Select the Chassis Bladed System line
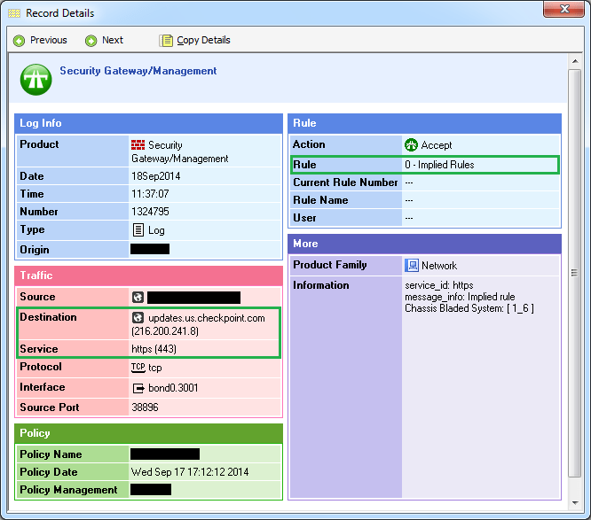Image resolution: width=591 pixels, height=520 pixels. click(469, 308)
